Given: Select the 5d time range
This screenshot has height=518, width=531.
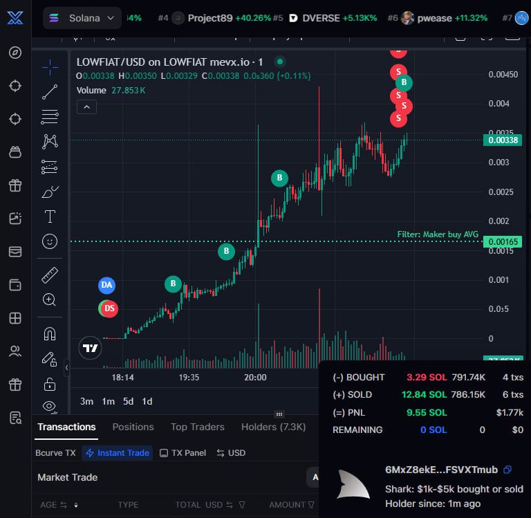Looking at the screenshot, I should coord(128,401).
